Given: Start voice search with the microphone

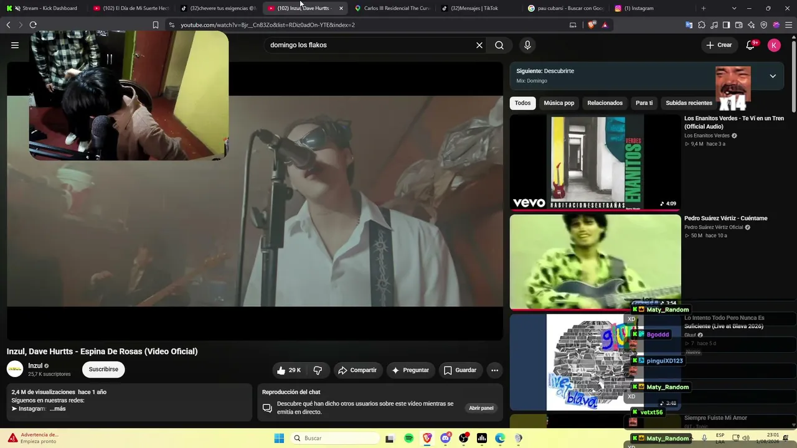Looking at the screenshot, I should tap(527, 45).
